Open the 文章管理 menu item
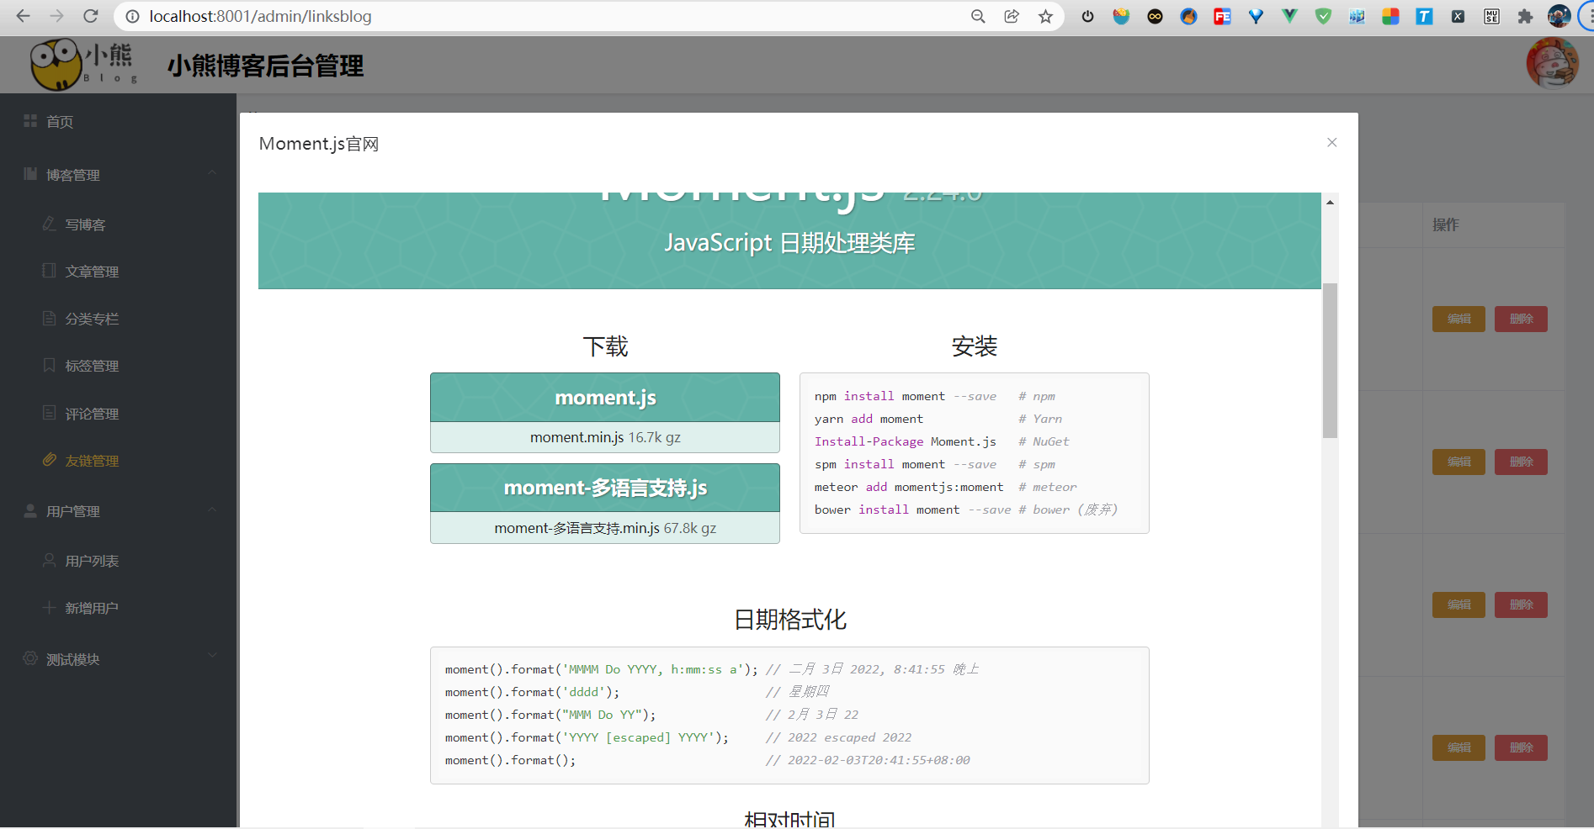 pos(118,272)
